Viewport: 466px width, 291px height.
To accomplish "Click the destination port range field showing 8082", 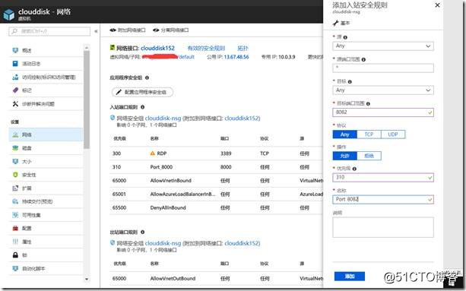I will click(383, 112).
